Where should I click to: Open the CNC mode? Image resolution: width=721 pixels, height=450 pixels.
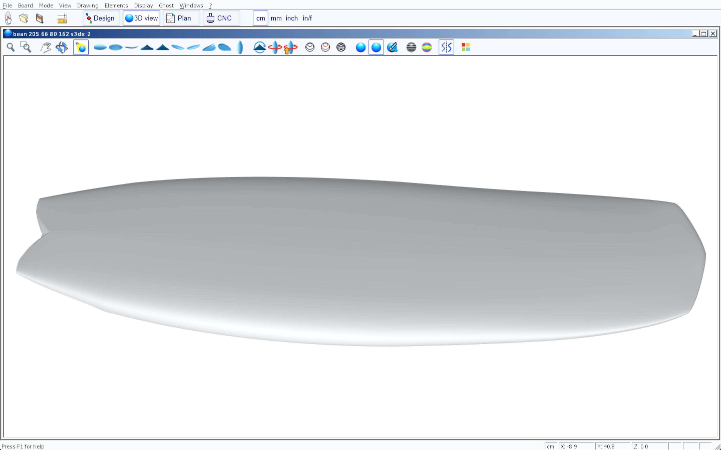(221, 18)
